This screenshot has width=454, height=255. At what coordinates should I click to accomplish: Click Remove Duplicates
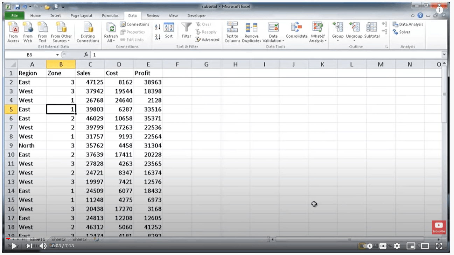(251, 32)
